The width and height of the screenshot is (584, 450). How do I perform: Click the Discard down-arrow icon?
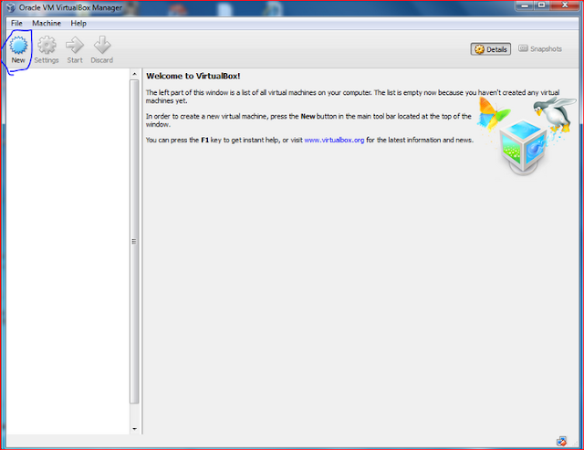(x=102, y=49)
